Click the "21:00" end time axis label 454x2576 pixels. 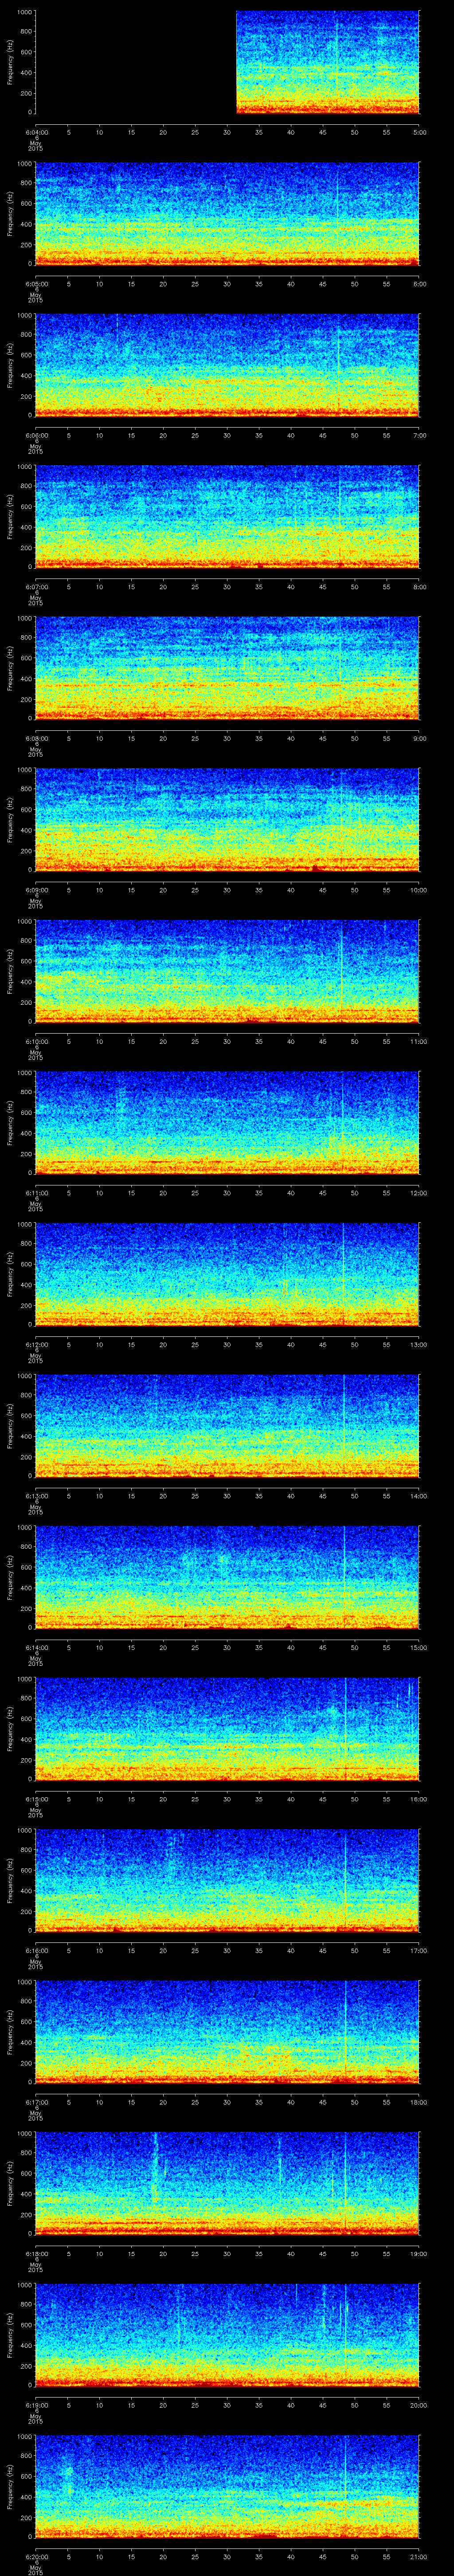tap(418, 2556)
